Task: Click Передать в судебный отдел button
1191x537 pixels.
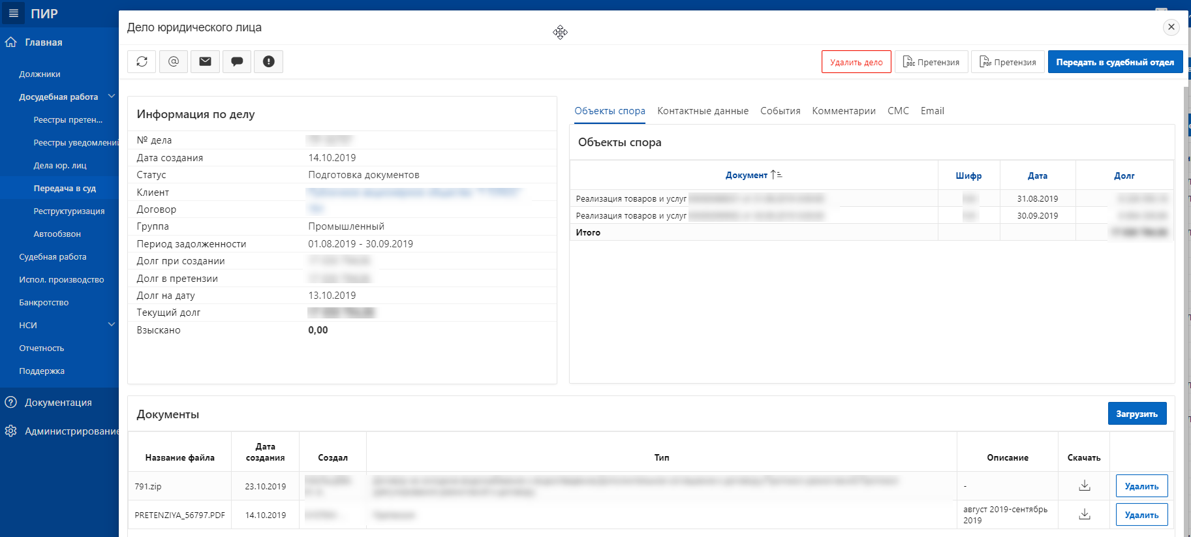Action: 1115,62
